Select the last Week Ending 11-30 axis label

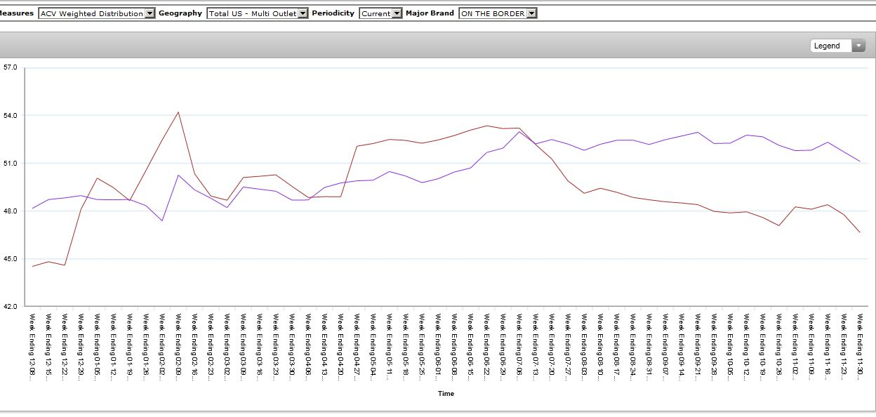(859, 344)
